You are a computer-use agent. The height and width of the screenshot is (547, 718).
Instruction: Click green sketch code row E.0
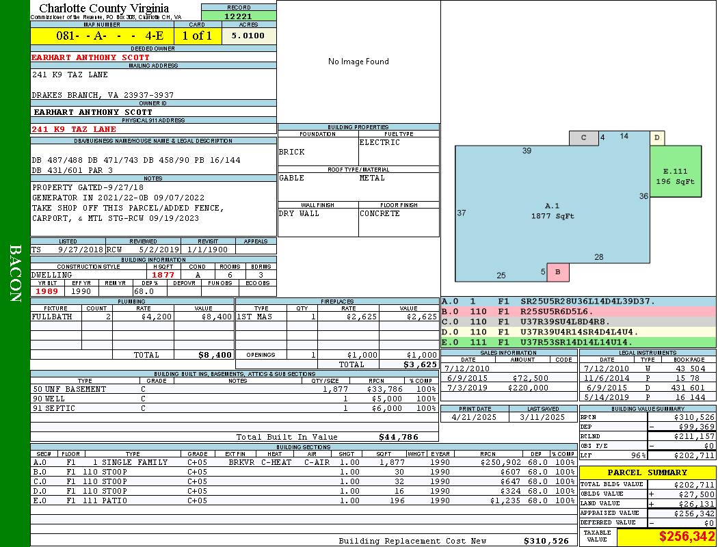click(x=579, y=342)
